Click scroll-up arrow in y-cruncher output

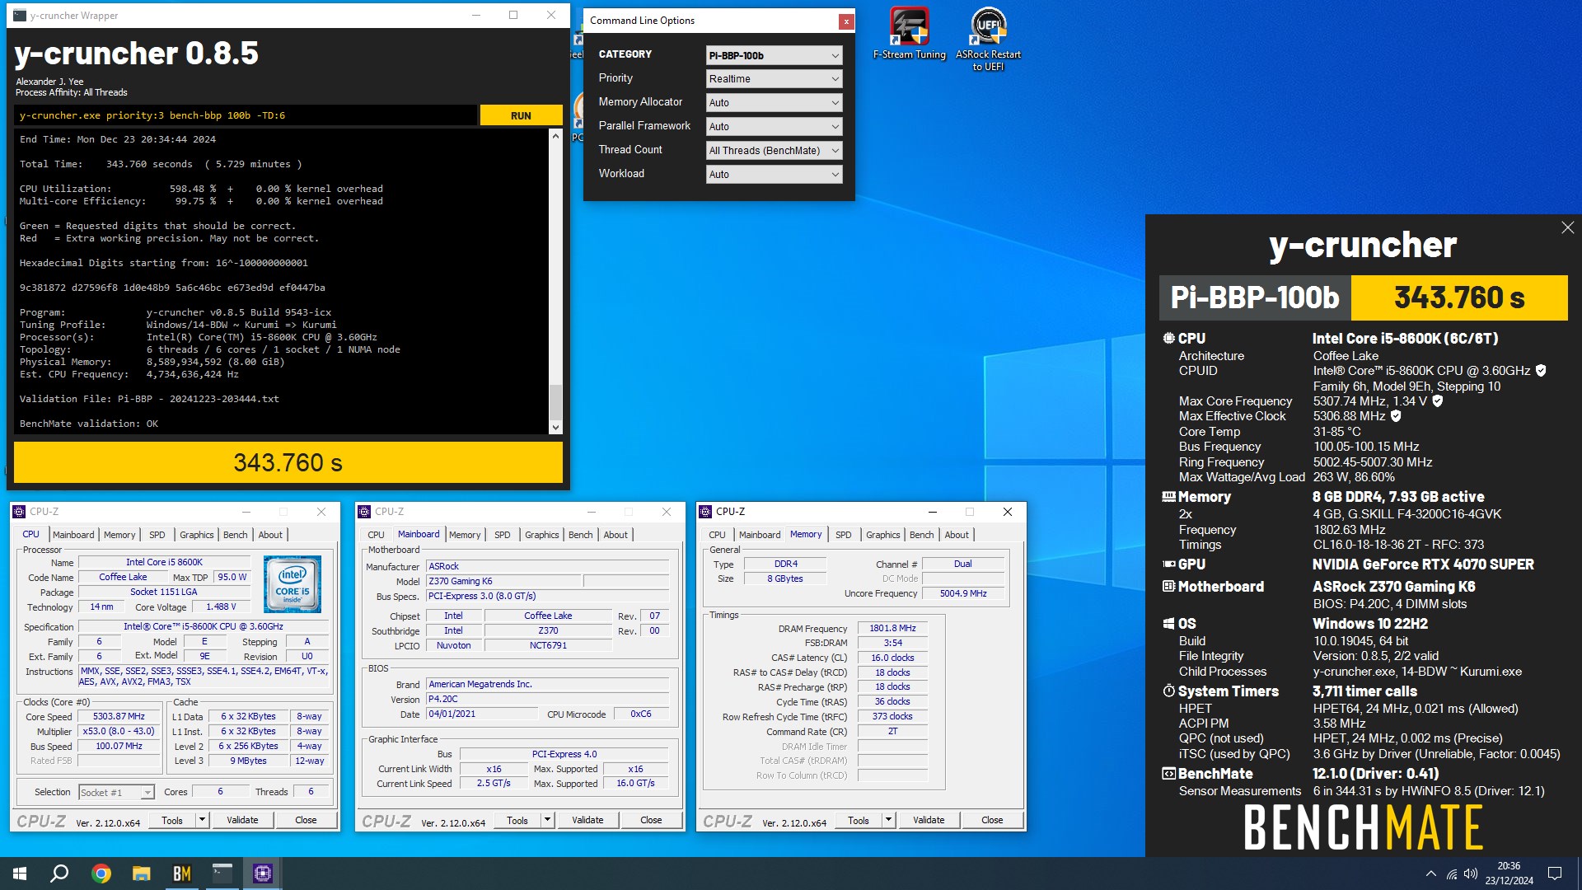pos(555,136)
